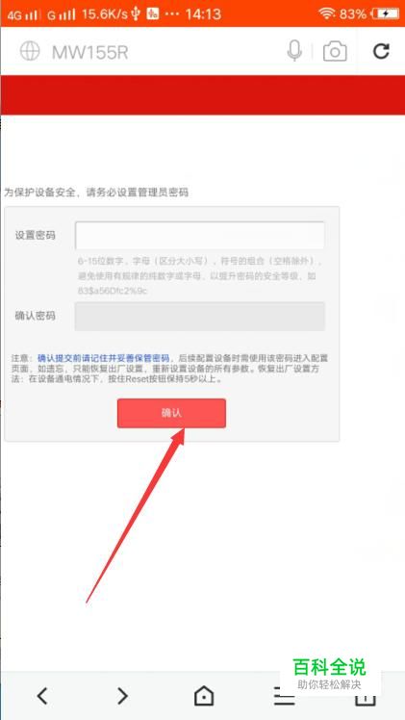
Task: Tap the globe icon beside MW155R
Action: 30,51
